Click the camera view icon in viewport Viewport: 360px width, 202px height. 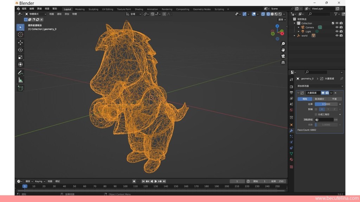click(283, 56)
